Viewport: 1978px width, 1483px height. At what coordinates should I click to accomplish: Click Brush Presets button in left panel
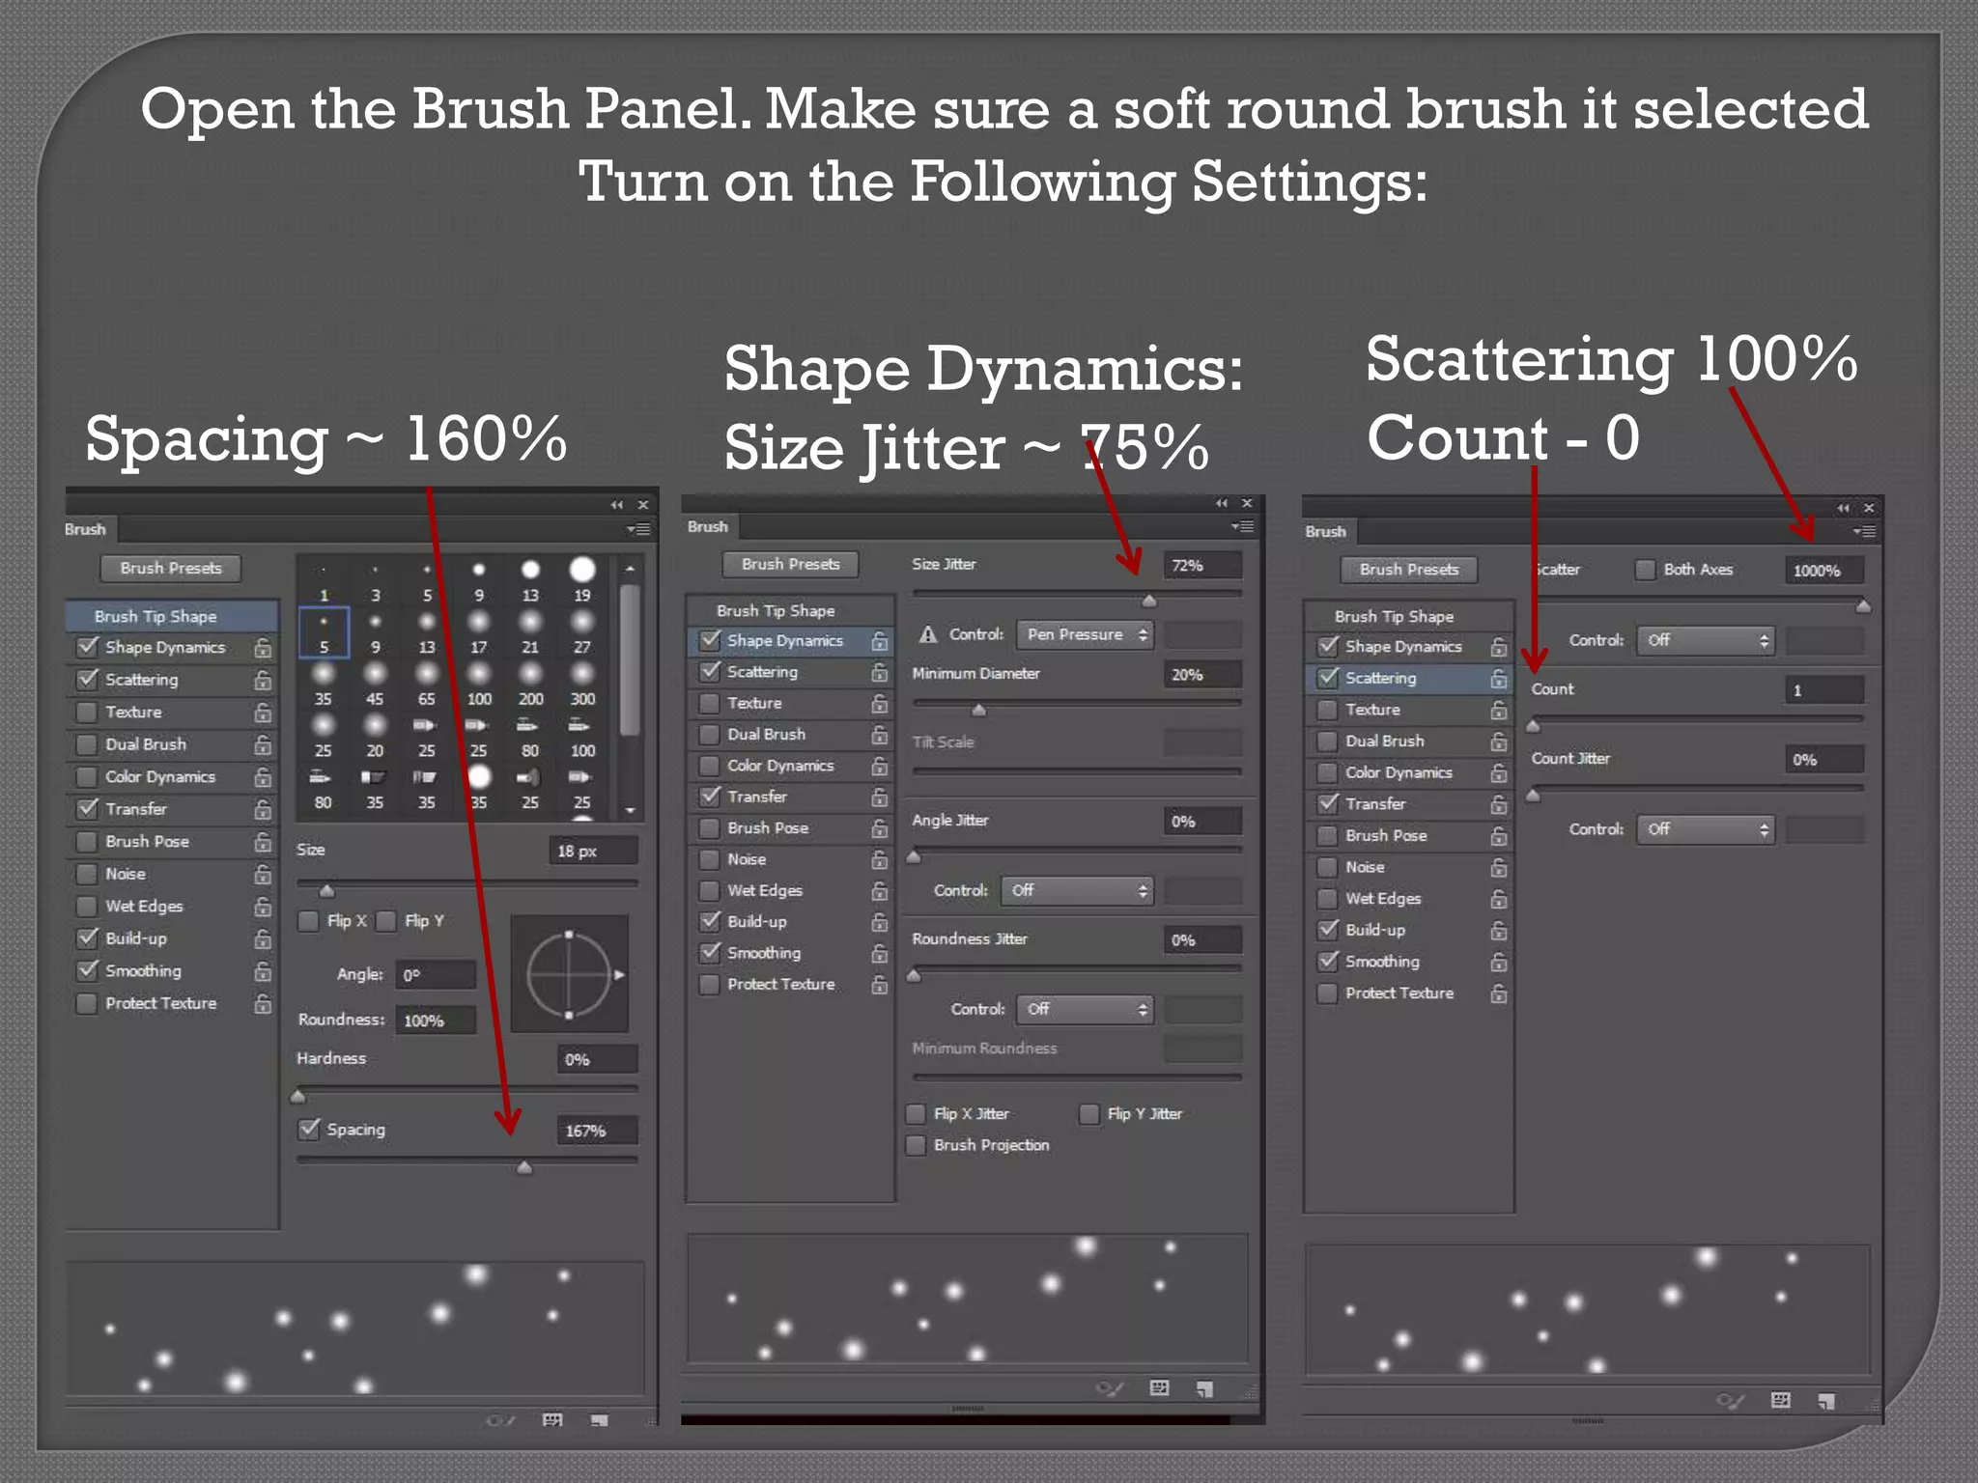coord(171,568)
